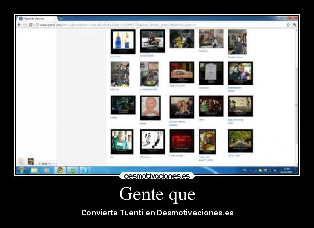Go back with the browser back arrow
This screenshot has width=314, height=228.
point(20,25)
